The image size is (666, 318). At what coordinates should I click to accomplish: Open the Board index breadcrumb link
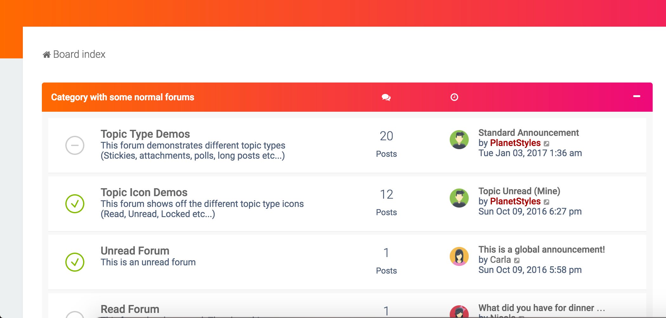click(79, 54)
